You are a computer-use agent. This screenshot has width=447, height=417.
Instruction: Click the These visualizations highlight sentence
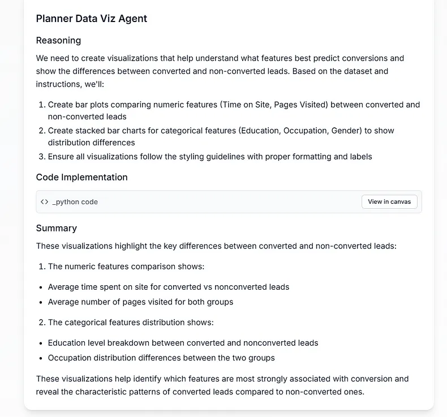(216, 246)
